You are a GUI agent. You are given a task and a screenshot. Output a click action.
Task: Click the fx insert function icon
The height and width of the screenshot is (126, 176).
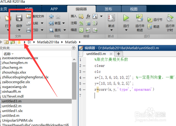88,16
